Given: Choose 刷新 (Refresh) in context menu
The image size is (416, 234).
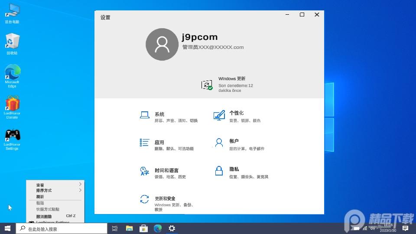Looking at the screenshot, I should pyautogui.click(x=40, y=197).
